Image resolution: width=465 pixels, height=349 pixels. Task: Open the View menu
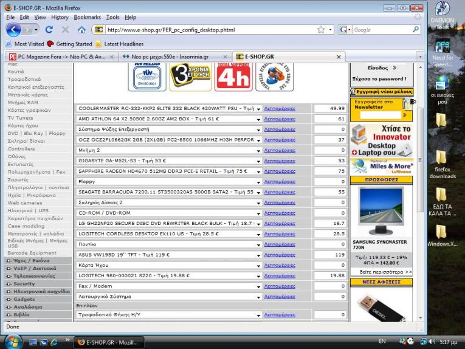point(40,17)
